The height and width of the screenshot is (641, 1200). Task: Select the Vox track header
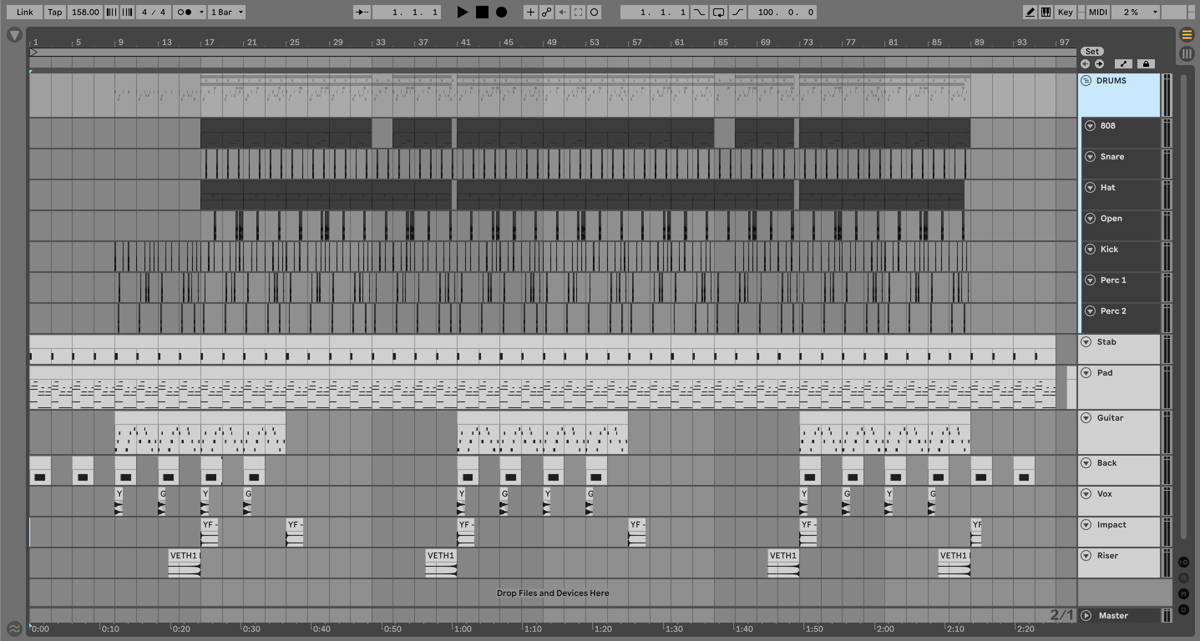1119,501
